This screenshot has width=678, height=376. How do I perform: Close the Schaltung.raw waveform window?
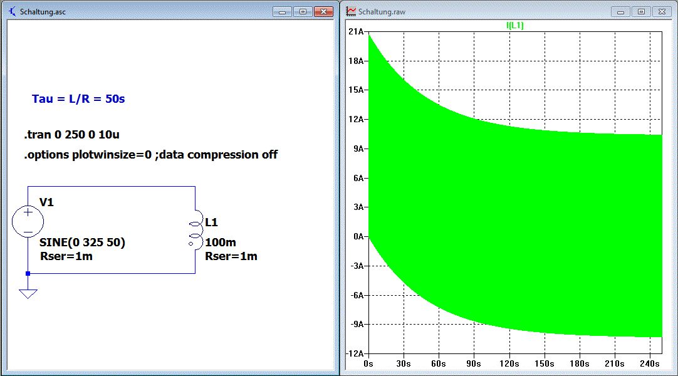(x=661, y=11)
